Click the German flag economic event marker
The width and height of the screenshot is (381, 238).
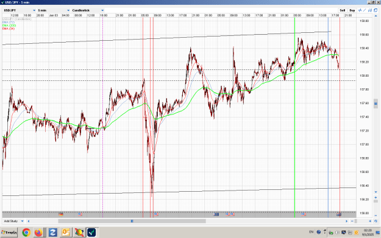coord(61,214)
